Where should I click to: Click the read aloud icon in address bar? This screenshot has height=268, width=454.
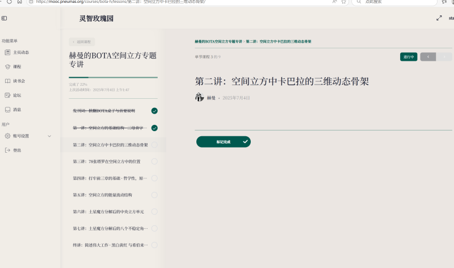pos(335,2)
